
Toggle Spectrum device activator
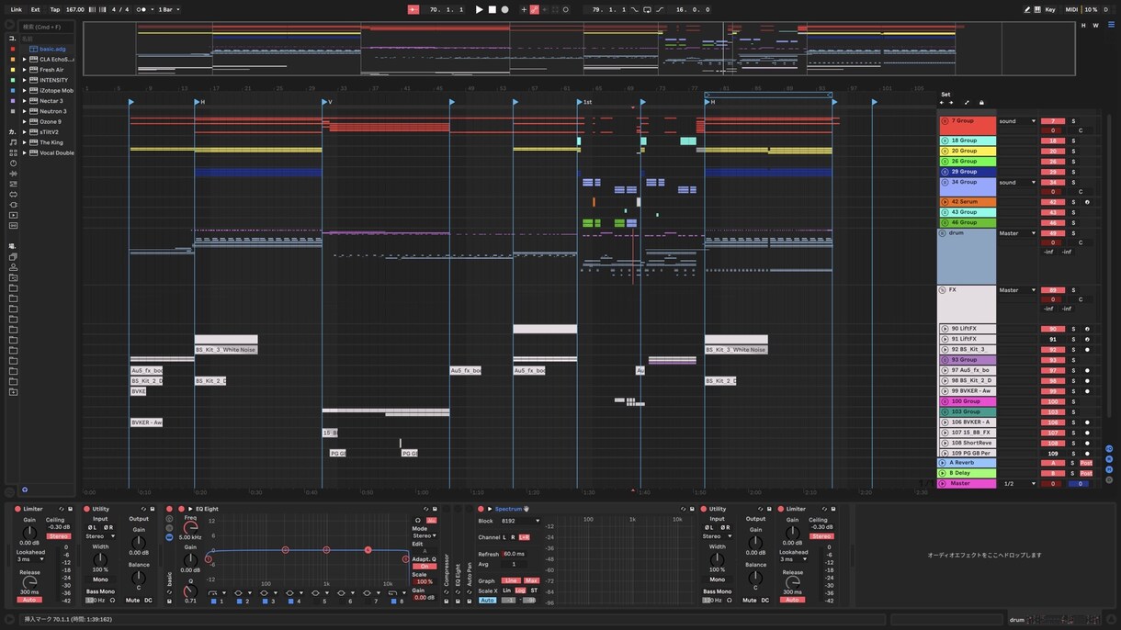[x=481, y=509]
